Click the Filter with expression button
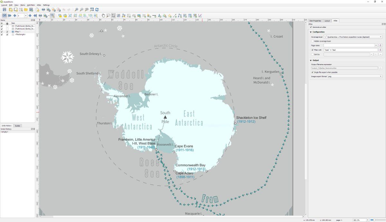Viewport: 386px width, 222px height. 381,50
